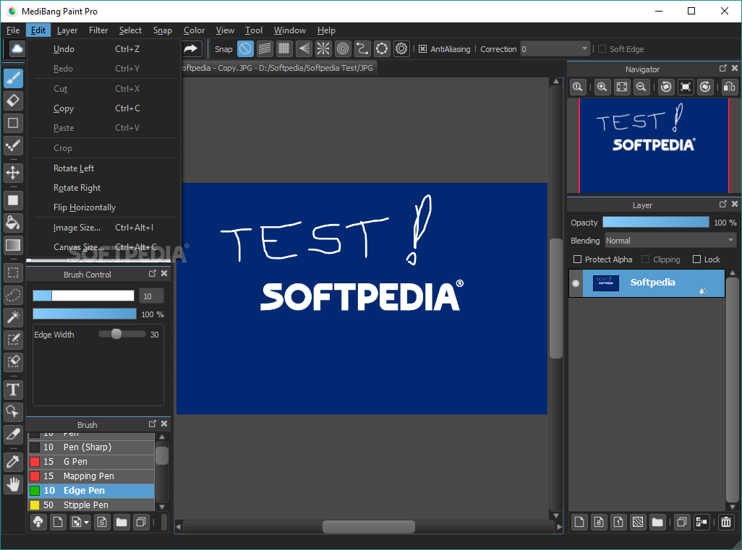Undock the Brush Control panel
Viewport: 742px width, 550px height.
[x=153, y=273]
